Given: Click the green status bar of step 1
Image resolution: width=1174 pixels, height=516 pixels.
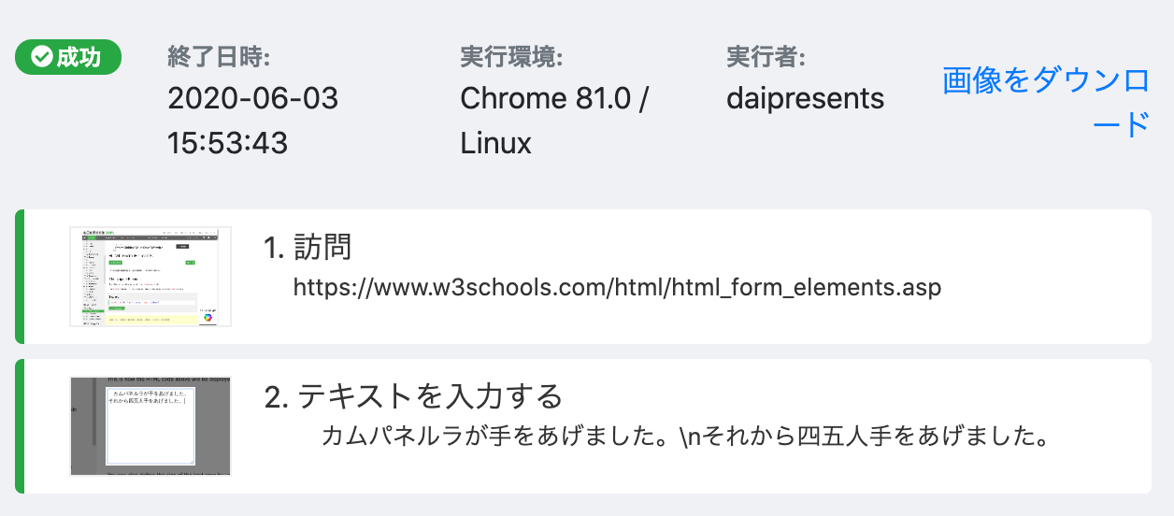Looking at the screenshot, I should pyautogui.click(x=19, y=277).
